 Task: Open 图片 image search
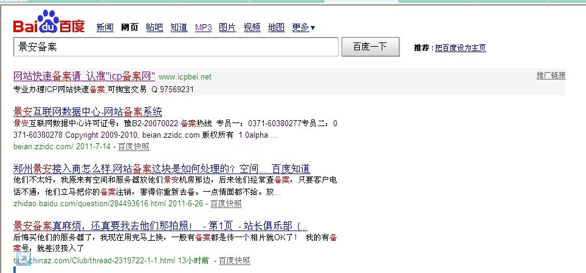(x=227, y=27)
